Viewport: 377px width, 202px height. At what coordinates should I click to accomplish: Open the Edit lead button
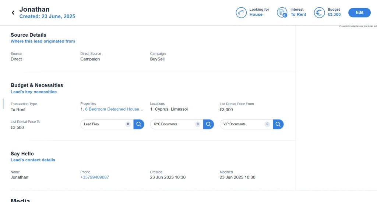(359, 12)
